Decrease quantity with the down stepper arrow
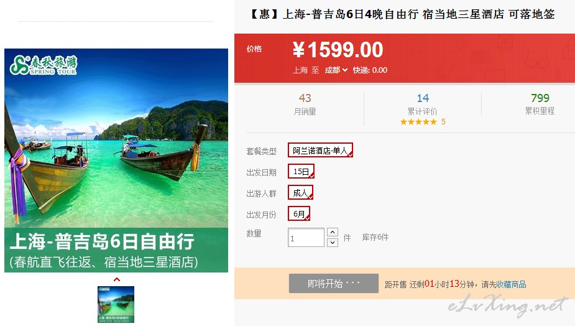Screen dimensions: 575x326 (x=332, y=242)
